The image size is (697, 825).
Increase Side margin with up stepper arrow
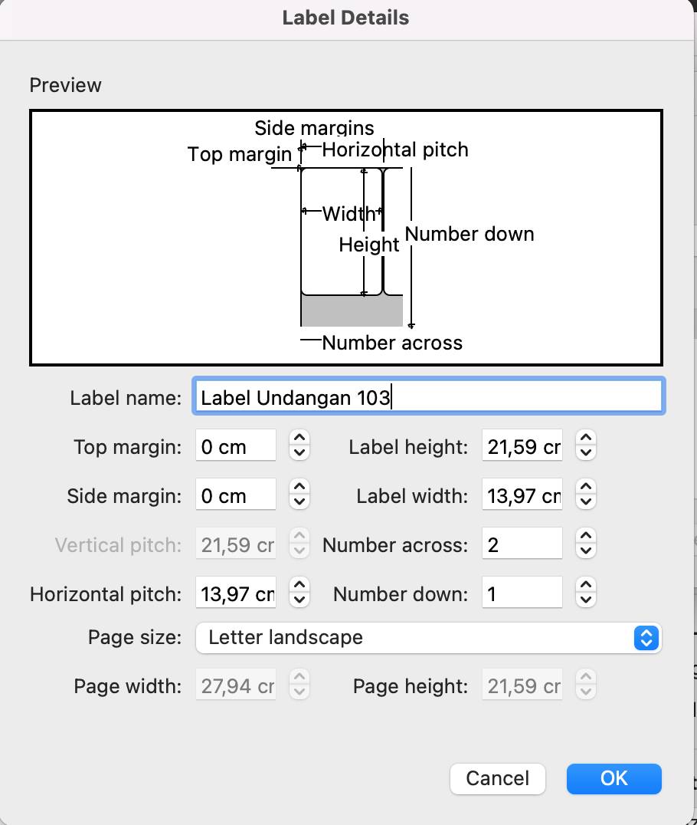(299, 487)
